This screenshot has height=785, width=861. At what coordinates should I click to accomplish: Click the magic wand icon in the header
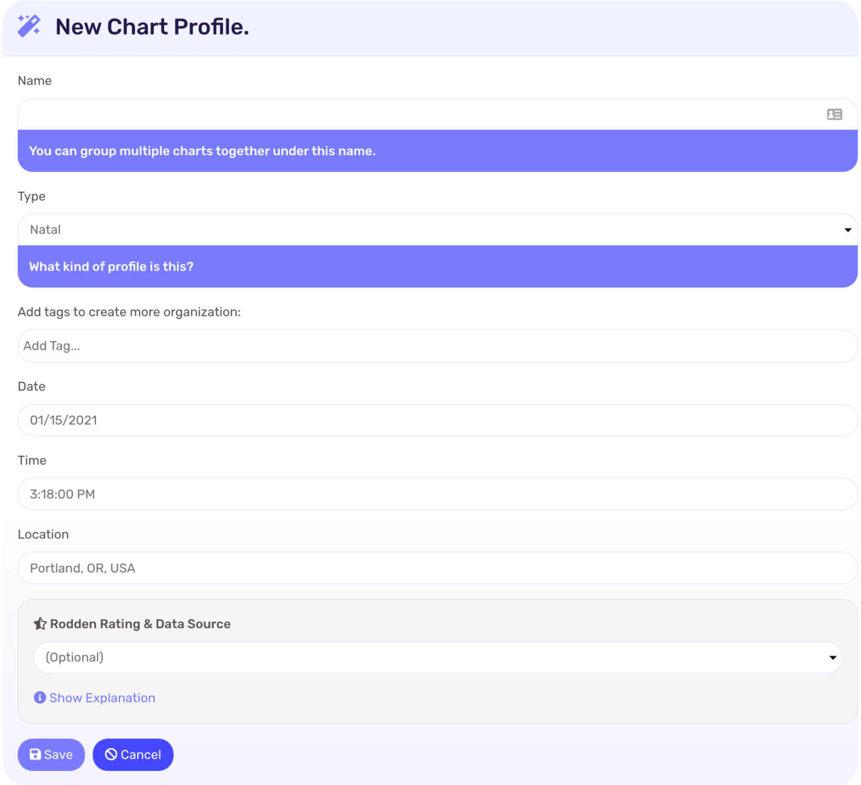[29, 26]
